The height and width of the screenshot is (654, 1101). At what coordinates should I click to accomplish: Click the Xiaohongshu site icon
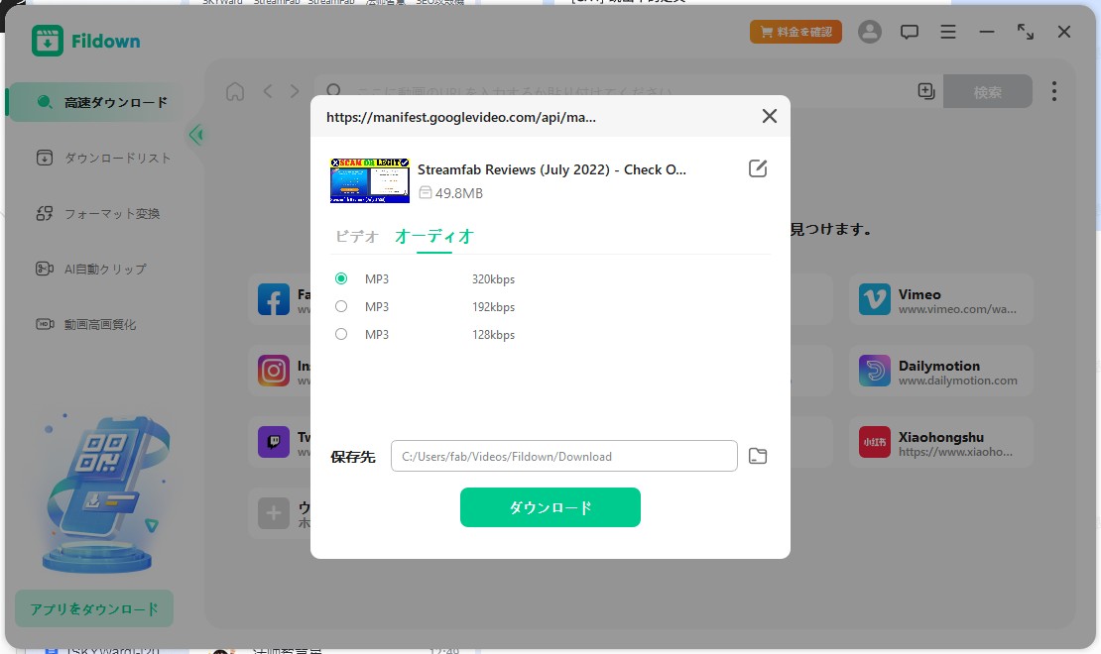point(874,442)
